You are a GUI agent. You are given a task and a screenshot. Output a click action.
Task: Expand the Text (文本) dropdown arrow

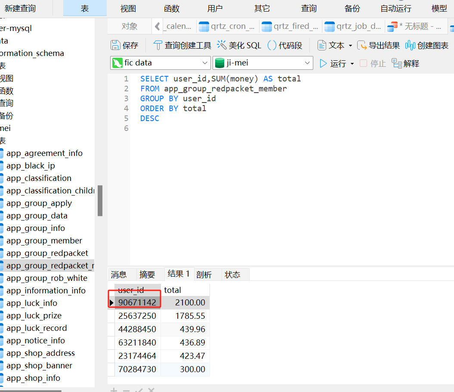tap(350, 46)
